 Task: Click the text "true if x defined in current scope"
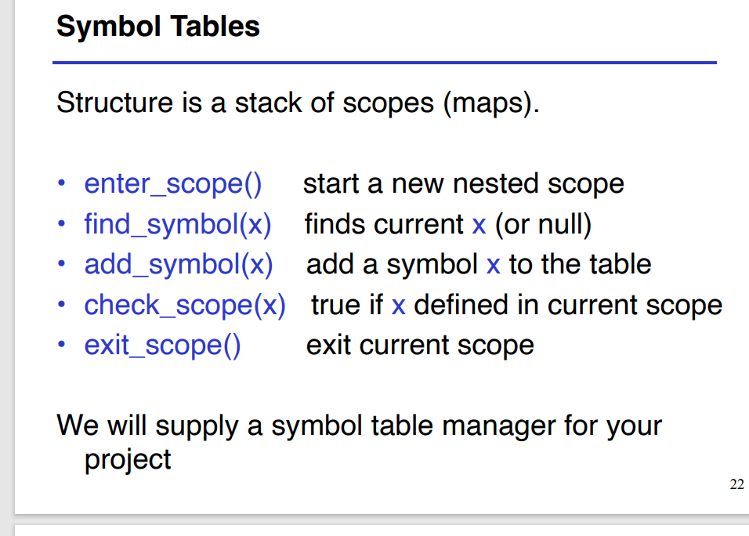pyautogui.click(x=516, y=305)
